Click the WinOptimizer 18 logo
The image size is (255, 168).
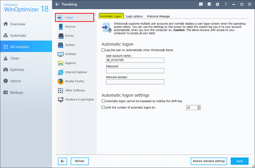coord(26,8)
